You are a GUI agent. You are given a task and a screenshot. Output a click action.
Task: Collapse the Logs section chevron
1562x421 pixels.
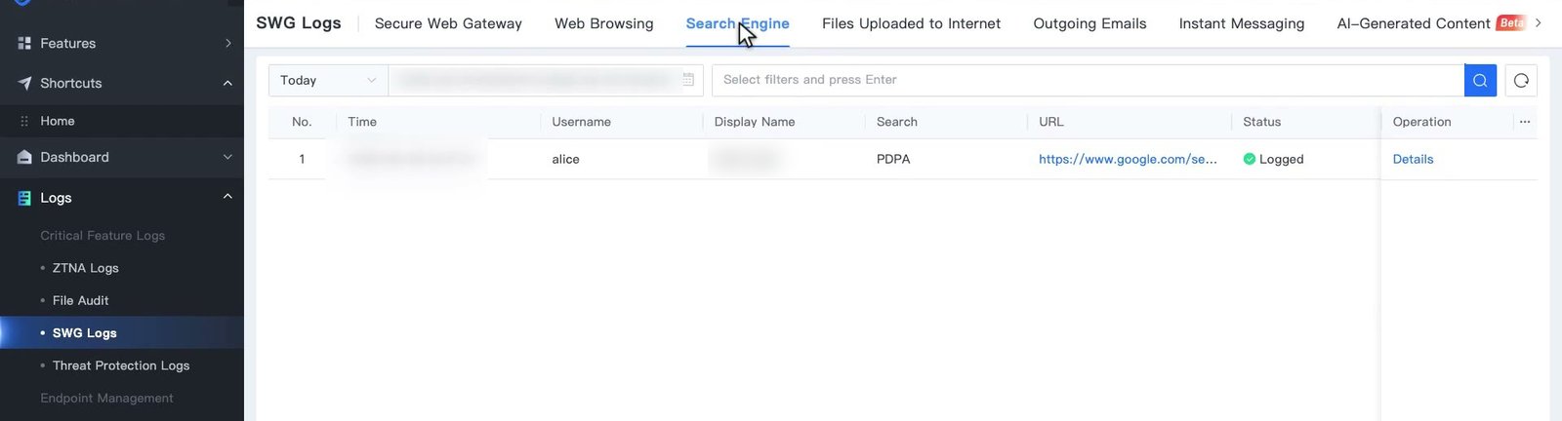pos(227,197)
